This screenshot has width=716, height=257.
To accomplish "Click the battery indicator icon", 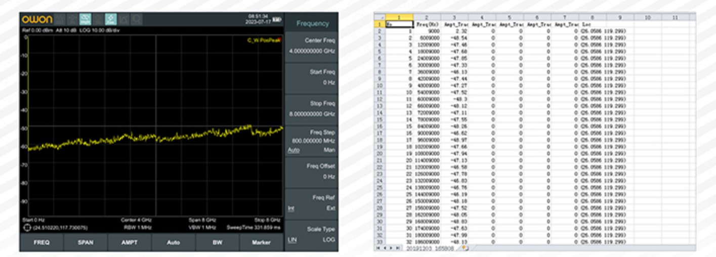I will pyautogui.click(x=277, y=20).
